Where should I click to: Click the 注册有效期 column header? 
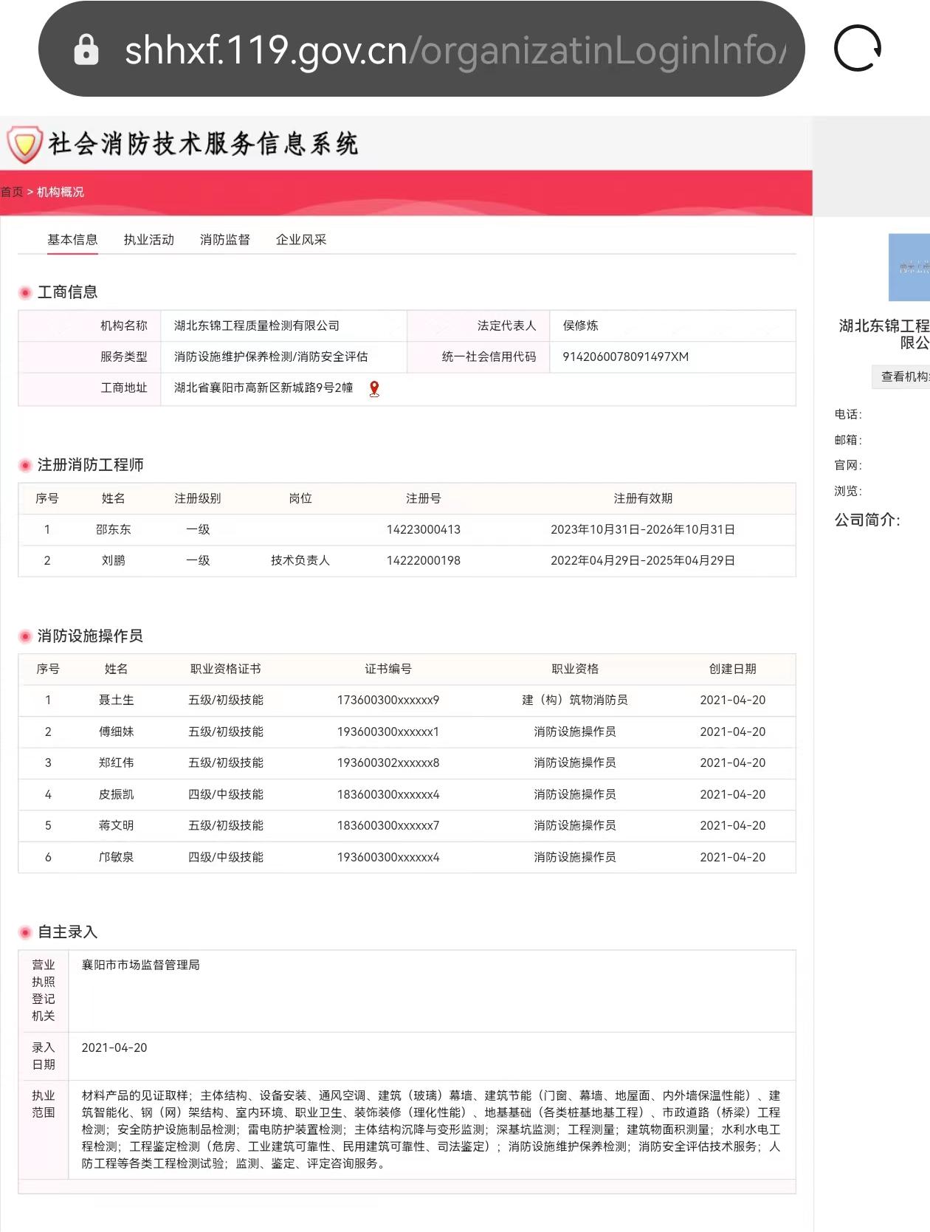click(x=642, y=498)
